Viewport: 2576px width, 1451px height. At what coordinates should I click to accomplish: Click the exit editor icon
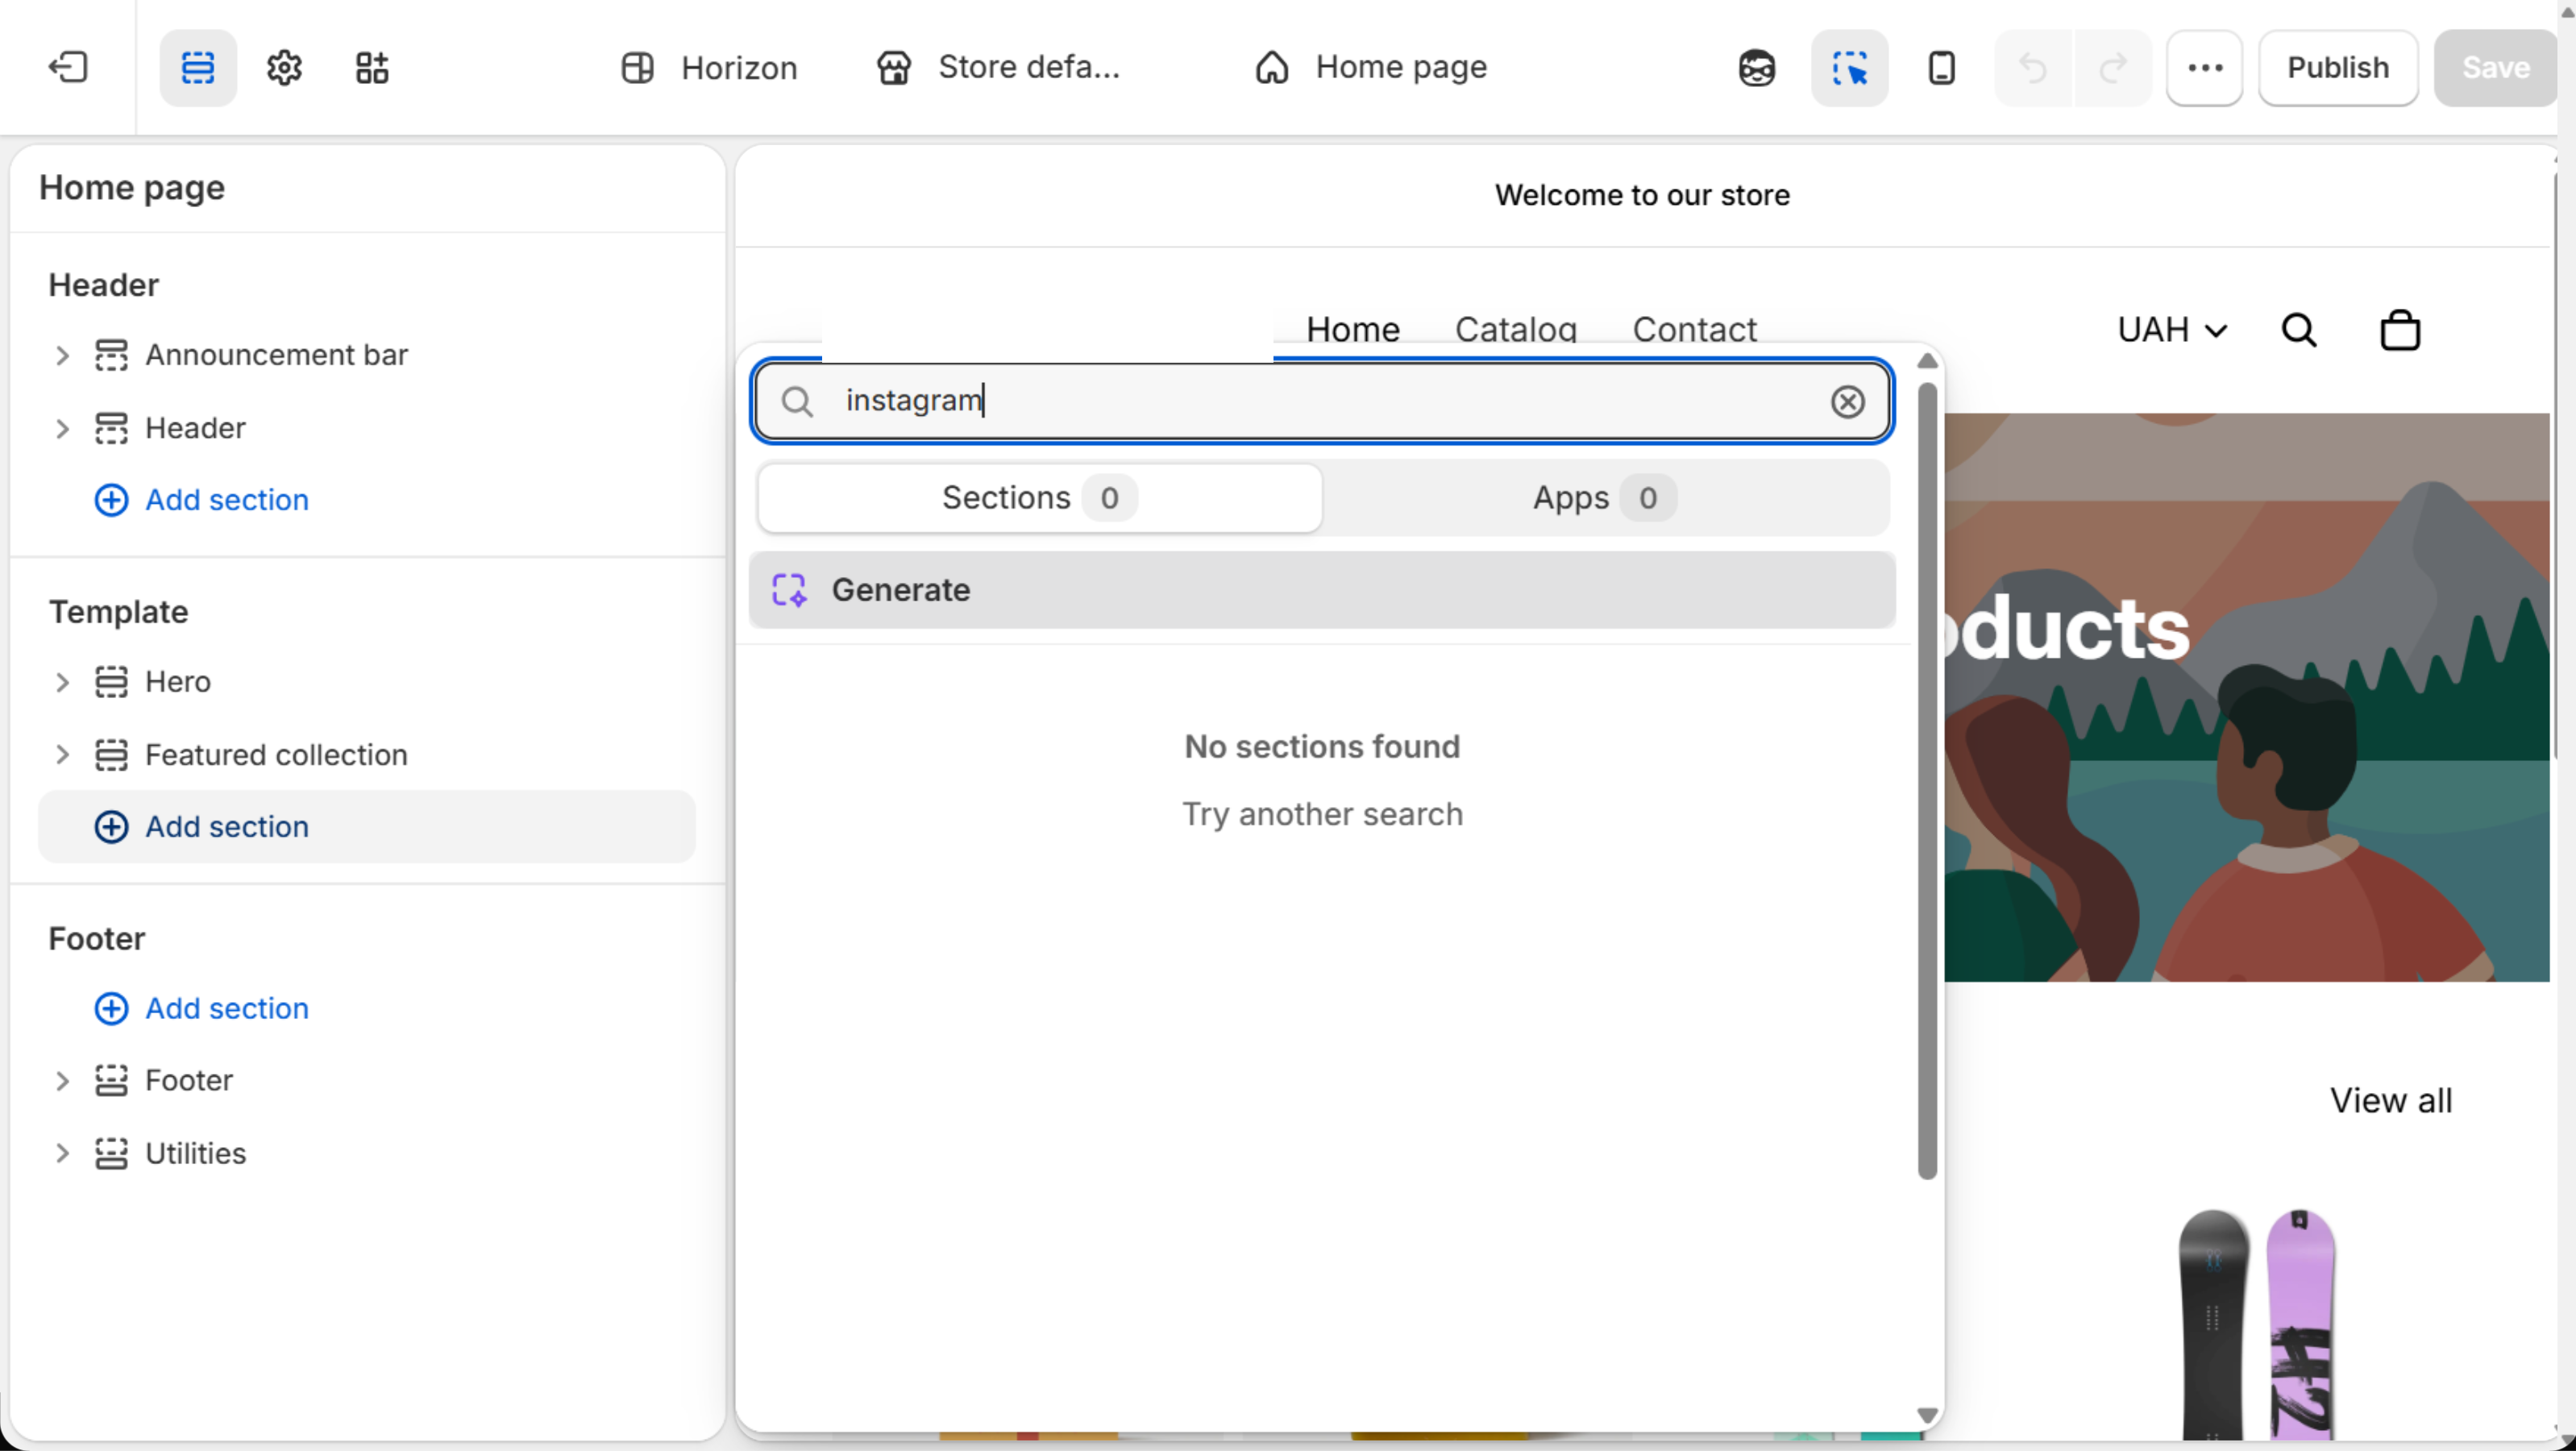[x=68, y=67]
